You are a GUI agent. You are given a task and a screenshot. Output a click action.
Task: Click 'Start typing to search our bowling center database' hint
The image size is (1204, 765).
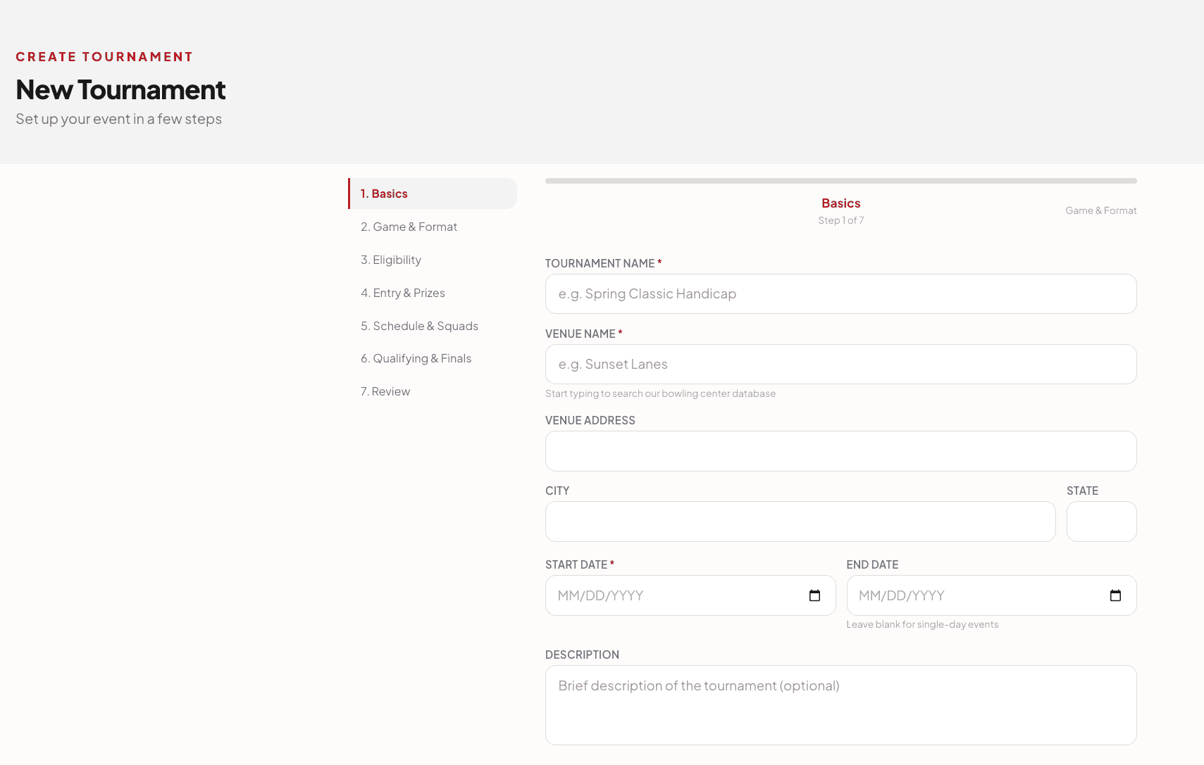pyautogui.click(x=660, y=393)
